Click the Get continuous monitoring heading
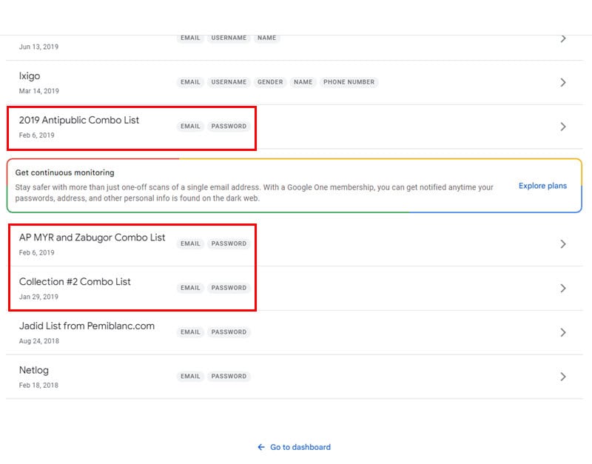This screenshot has width=592, height=464. coord(64,172)
